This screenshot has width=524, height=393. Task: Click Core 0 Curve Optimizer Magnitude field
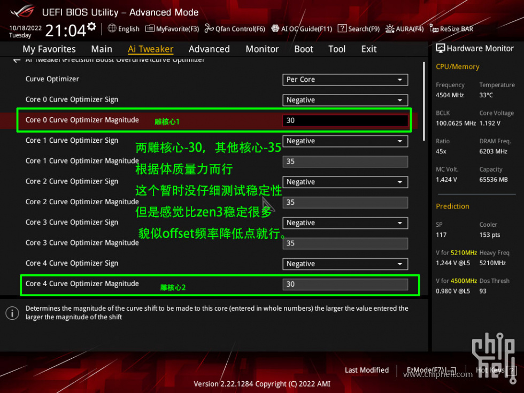point(345,121)
